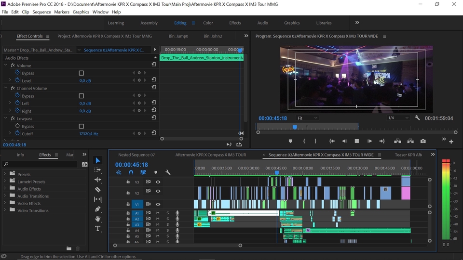This screenshot has width=463, height=260.
Task: Collapse the Channel Volume effect
Action: click(6, 89)
